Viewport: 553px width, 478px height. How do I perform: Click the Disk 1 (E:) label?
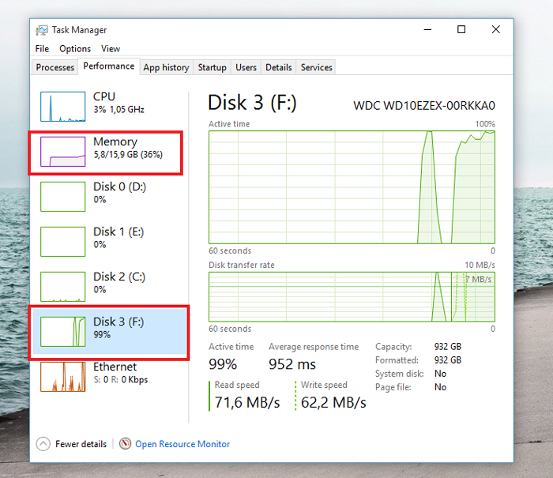click(118, 231)
